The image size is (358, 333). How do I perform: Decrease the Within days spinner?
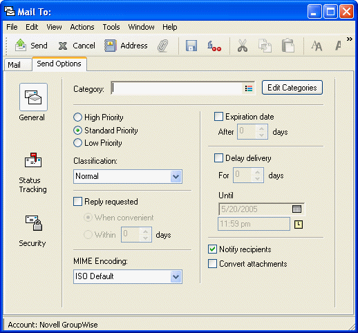click(x=145, y=238)
